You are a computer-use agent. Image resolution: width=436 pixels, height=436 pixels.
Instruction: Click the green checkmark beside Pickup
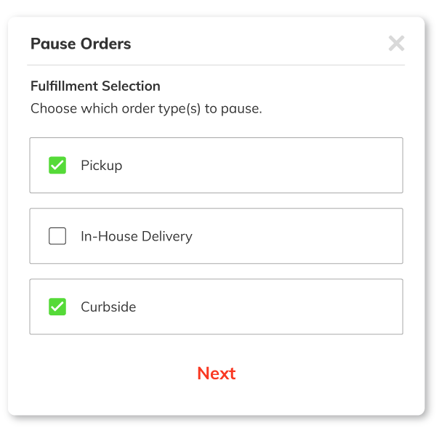point(57,166)
